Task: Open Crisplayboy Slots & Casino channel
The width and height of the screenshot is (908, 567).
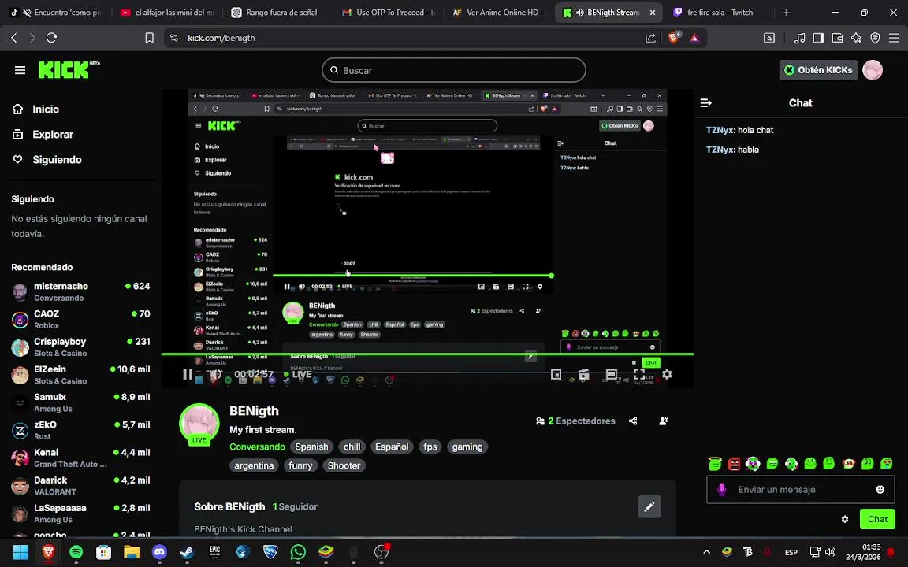Action: (x=80, y=347)
